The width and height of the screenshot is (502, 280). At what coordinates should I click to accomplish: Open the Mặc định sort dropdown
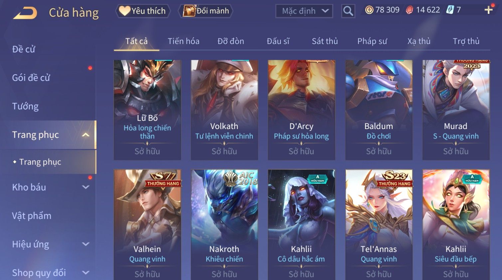coord(304,11)
